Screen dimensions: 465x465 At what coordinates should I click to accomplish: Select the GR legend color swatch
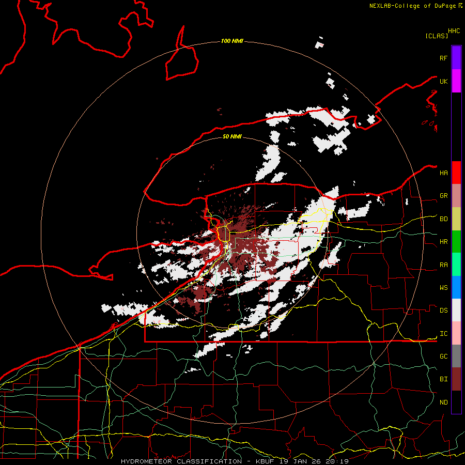(x=456, y=196)
